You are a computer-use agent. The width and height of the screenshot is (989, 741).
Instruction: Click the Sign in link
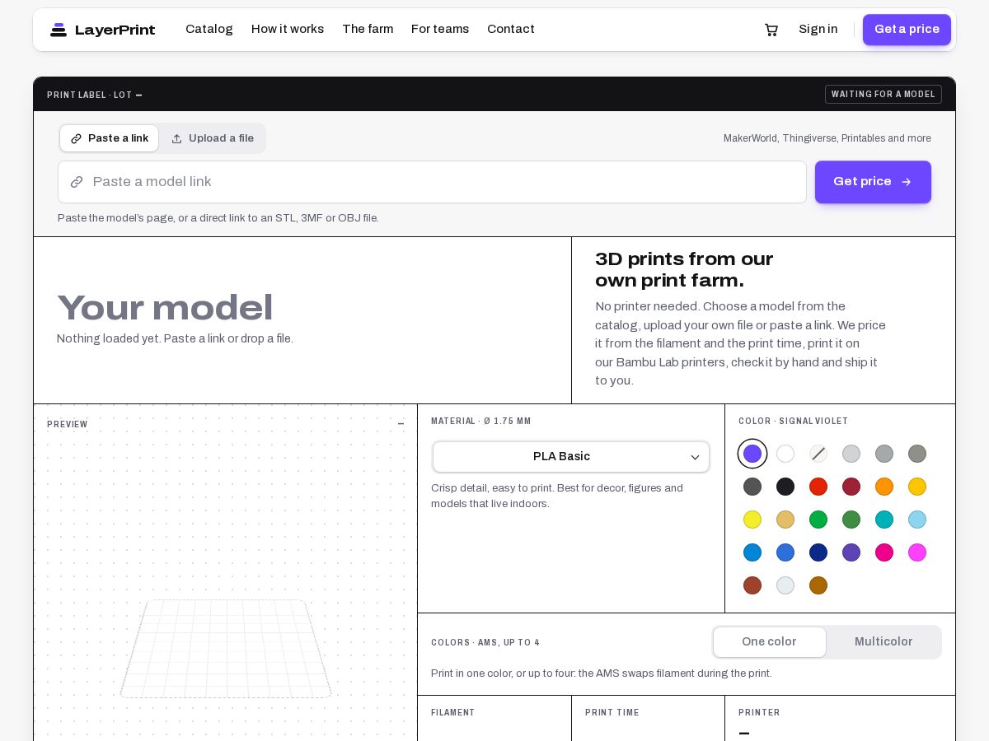point(818,30)
